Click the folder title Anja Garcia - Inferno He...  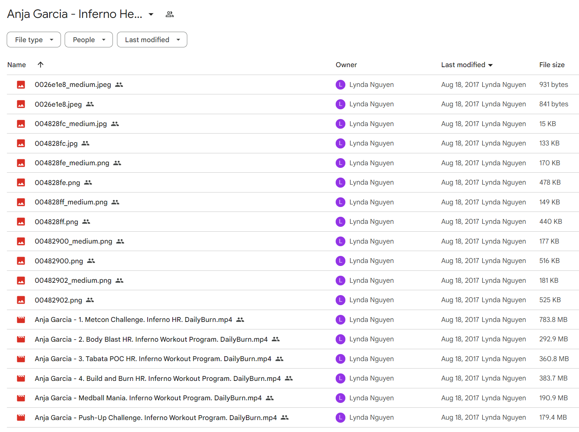coord(75,14)
